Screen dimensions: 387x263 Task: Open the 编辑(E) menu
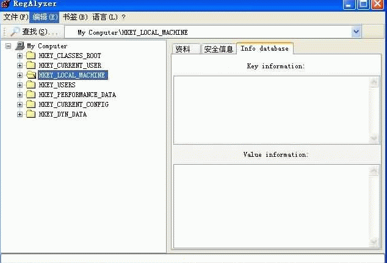45,17
